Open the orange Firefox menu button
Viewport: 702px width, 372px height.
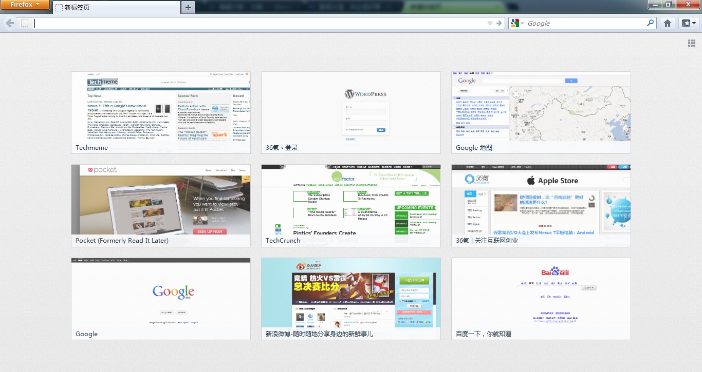pos(25,5)
